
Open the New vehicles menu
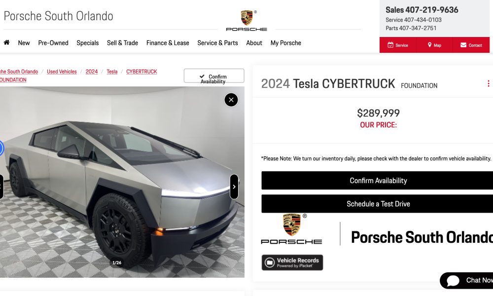pyautogui.click(x=24, y=43)
